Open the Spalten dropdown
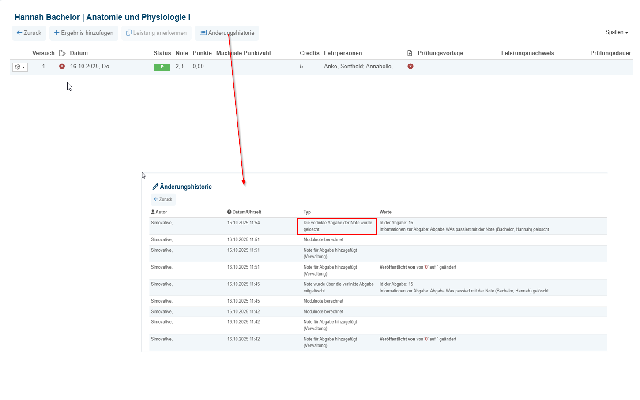The width and height of the screenshot is (640, 400). 617,32
